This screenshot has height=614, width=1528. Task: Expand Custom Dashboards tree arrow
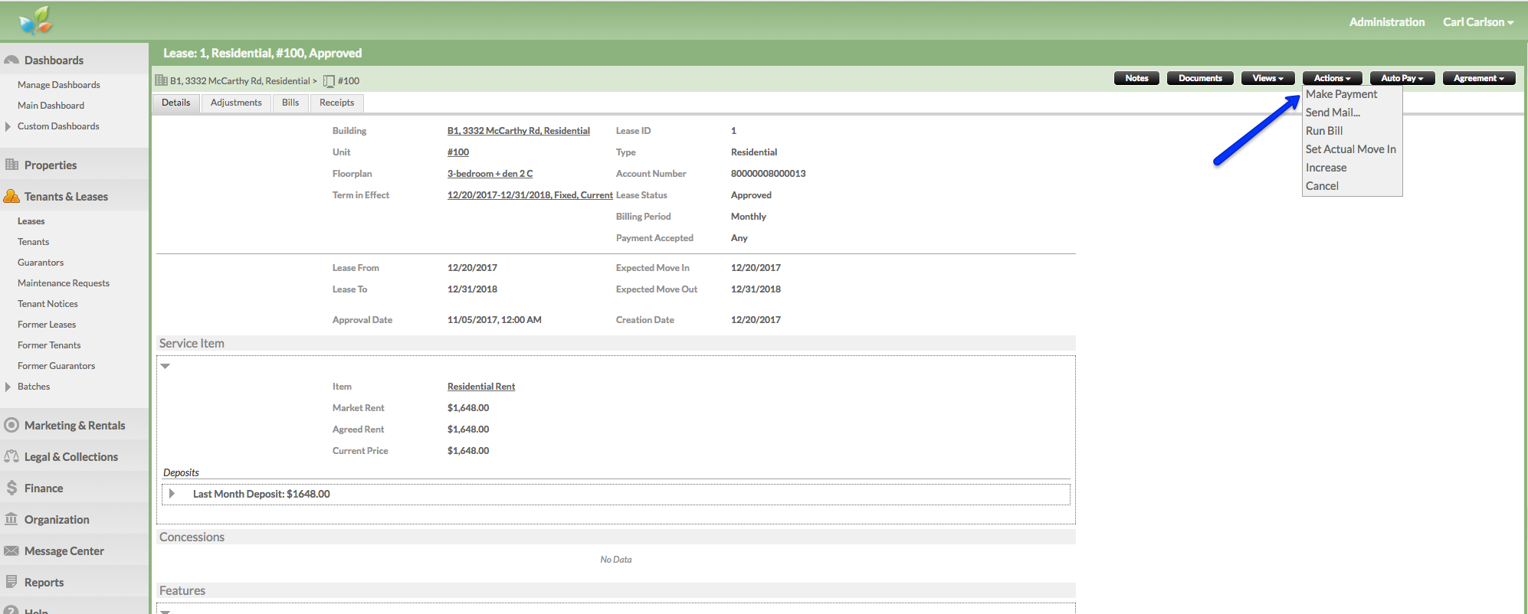(x=8, y=126)
